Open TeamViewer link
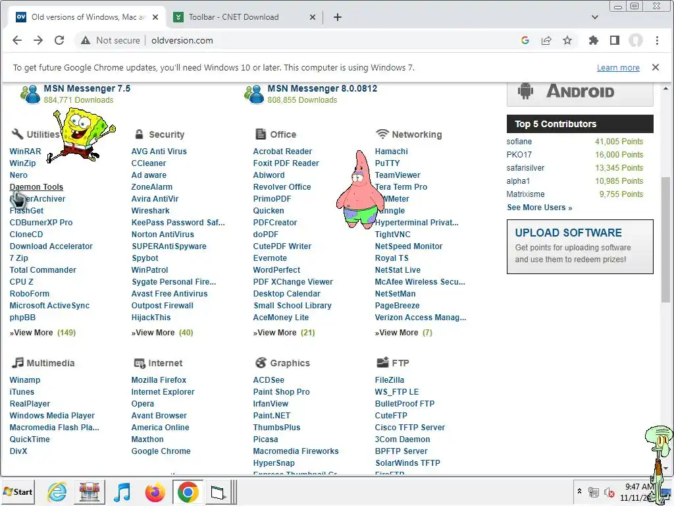This screenshot has height=506, width=674. tap(398, 175)
